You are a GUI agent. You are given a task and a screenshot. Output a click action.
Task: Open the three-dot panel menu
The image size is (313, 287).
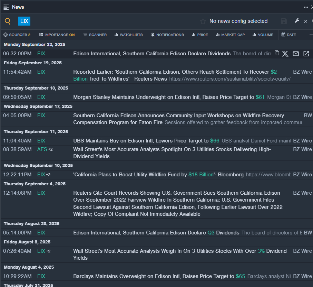306,7
